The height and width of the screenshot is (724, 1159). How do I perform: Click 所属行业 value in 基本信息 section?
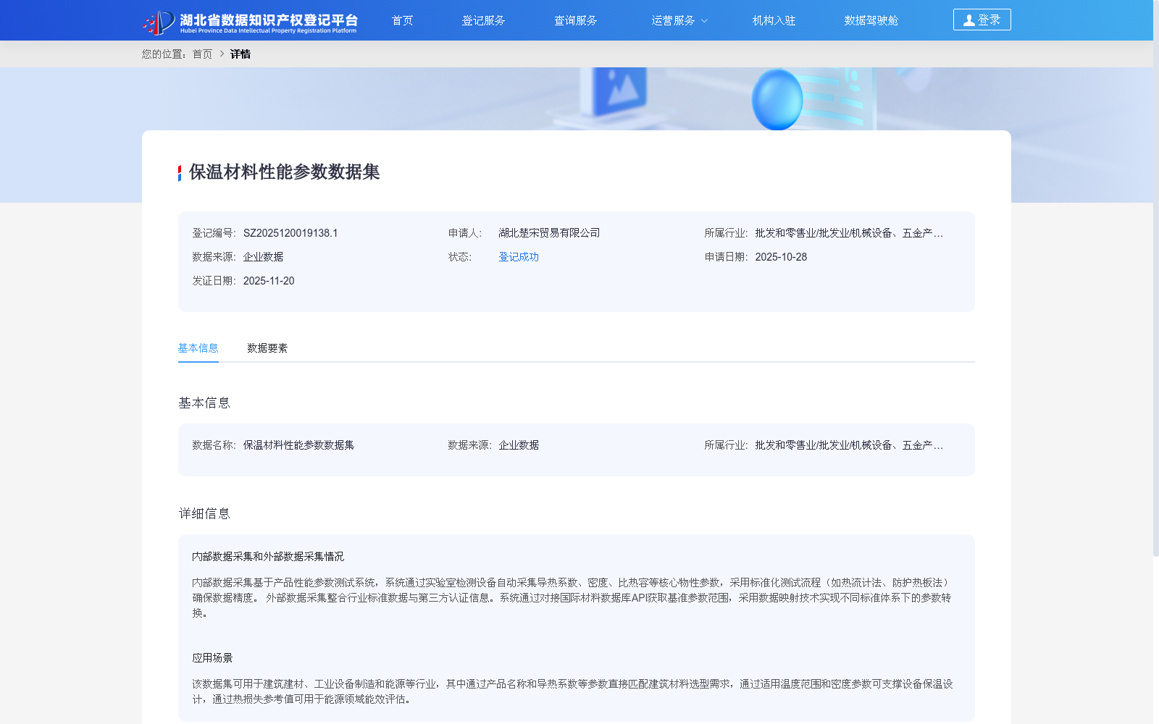point(849,445)
